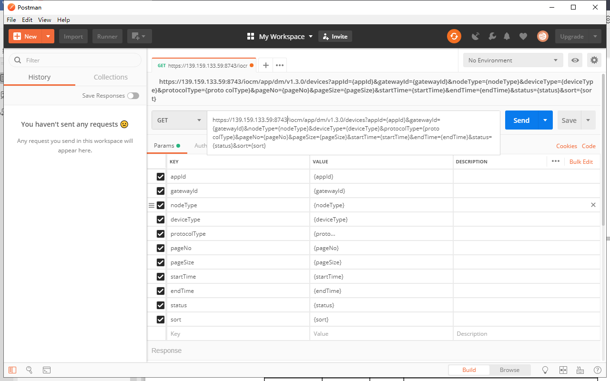This screenshot has width=610, height=381.
Task: Select the {pageSize} value cell
Action: tap(381, 262)
